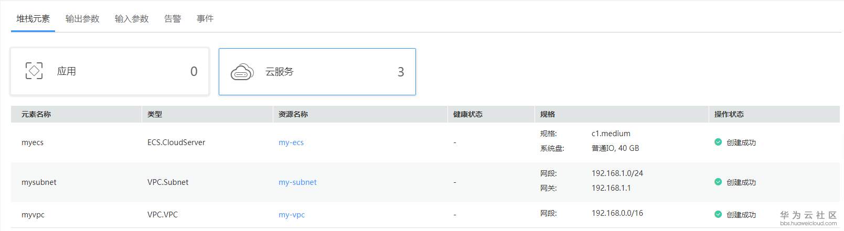
Task: Click the cloud service (云服务) icon
Action: (x=242, y=72)
